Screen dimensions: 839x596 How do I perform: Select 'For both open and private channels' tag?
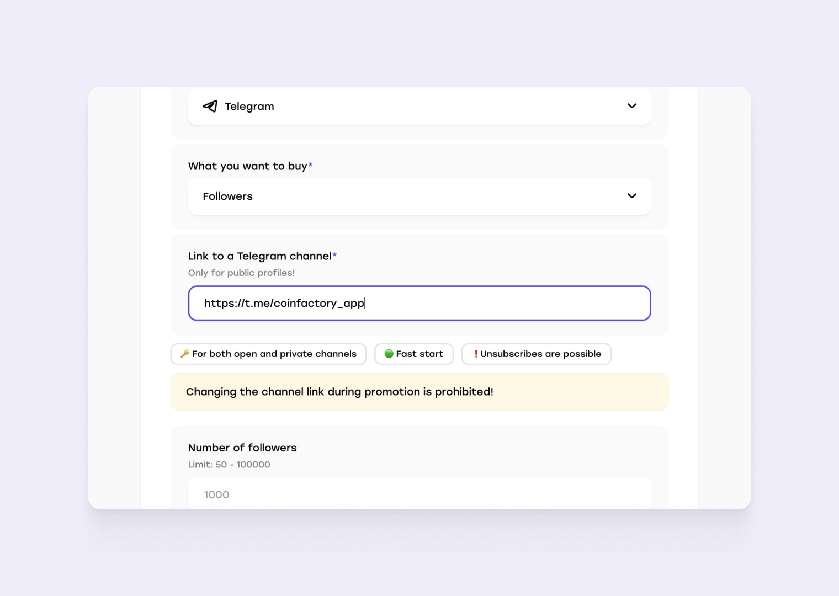269,354
